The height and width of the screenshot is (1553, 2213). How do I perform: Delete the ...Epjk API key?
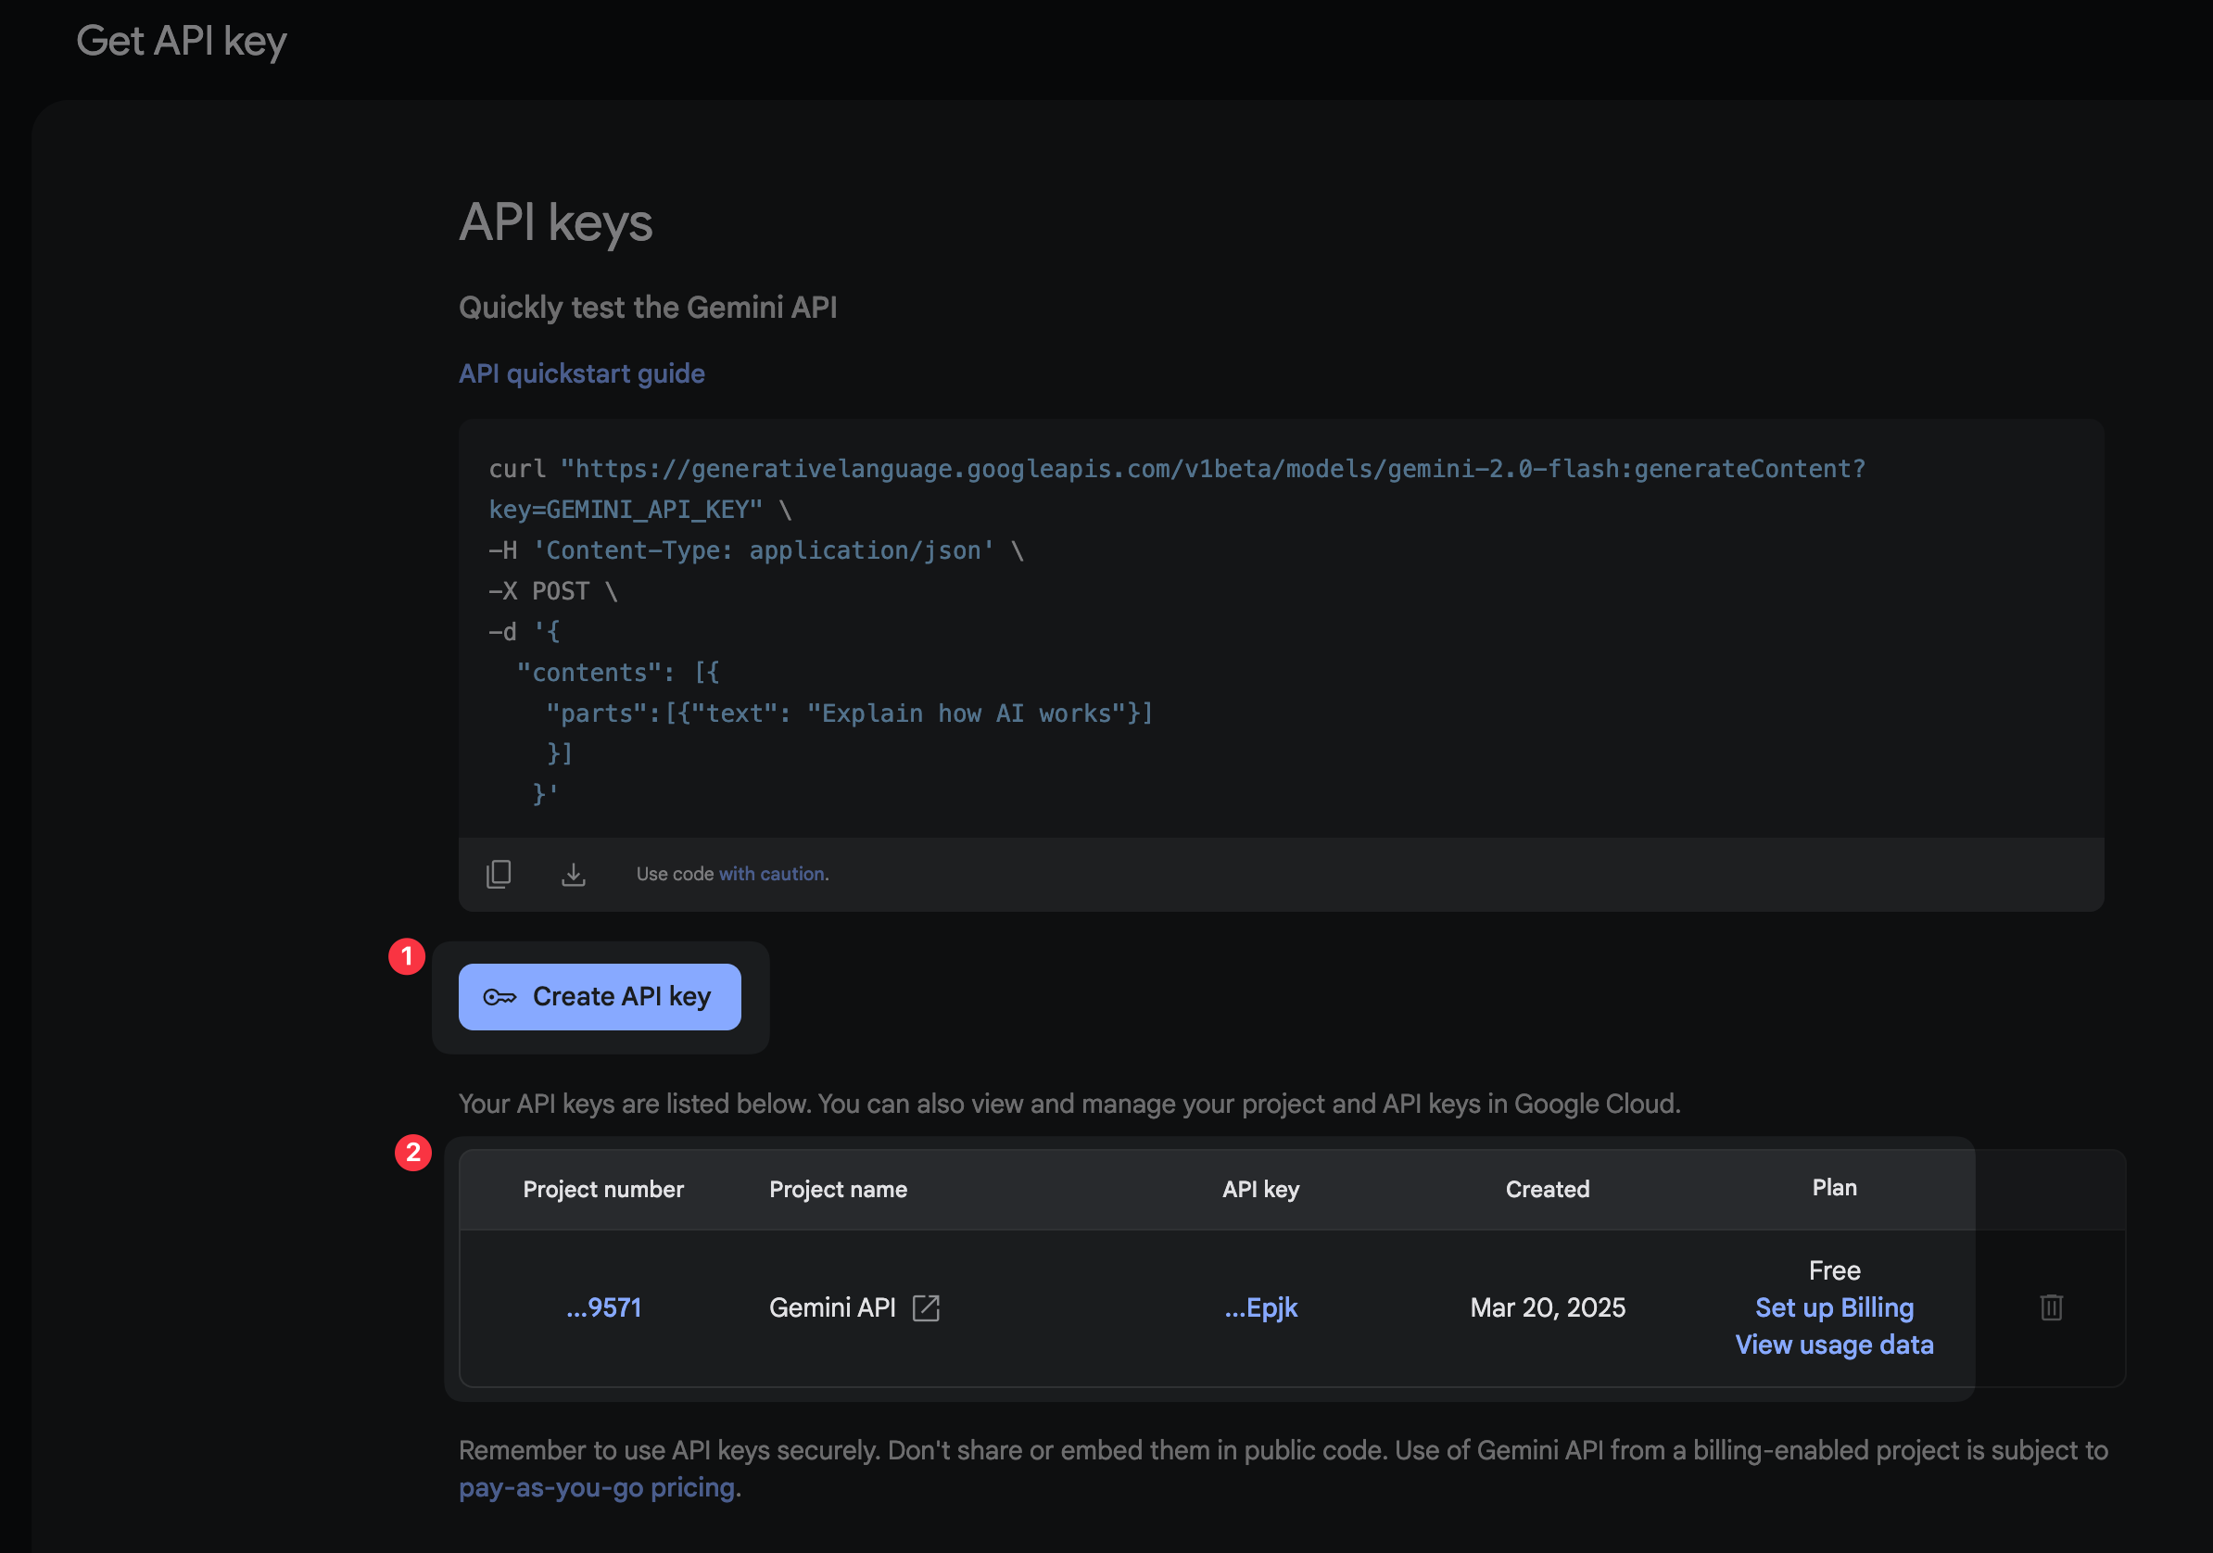[x=2051, y=1307]
